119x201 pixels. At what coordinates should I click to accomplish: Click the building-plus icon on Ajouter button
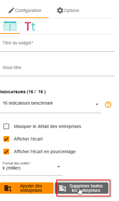pos(8,188)
